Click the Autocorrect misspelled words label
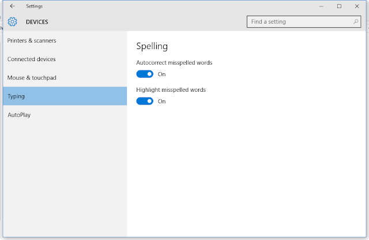The width and height of the screenshot is (369, 240). coord(171,62)
